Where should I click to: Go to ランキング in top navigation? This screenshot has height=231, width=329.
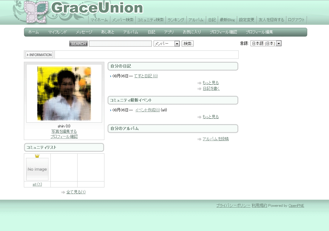176,20
